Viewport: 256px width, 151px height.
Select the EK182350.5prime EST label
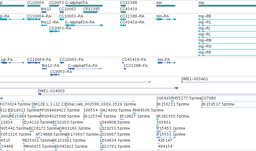pos(173,116)
